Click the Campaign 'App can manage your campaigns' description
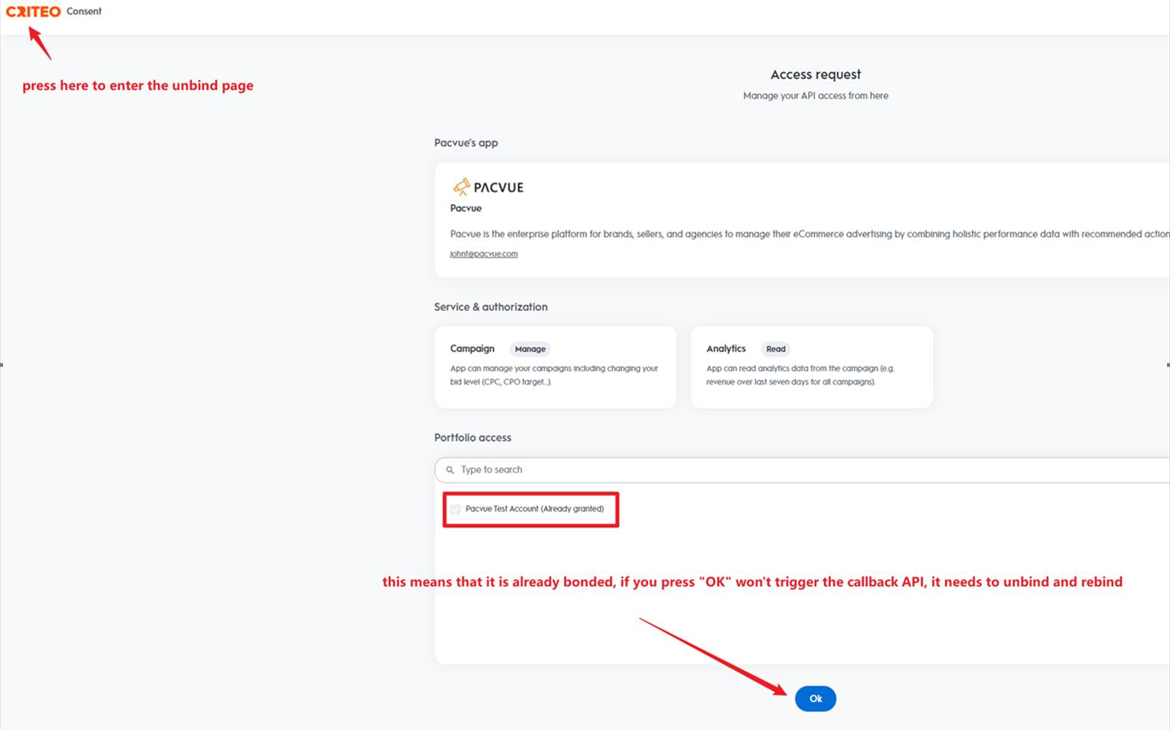 point(554,375)
